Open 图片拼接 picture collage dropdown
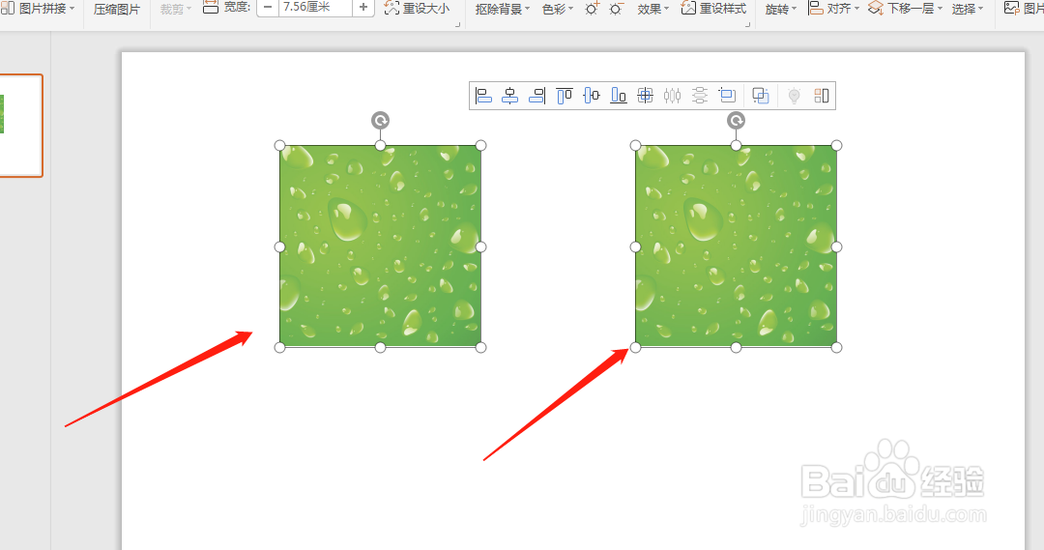The width and height of the screenshot is (1044, 550). pyautogui.click(x=38, y=9)
